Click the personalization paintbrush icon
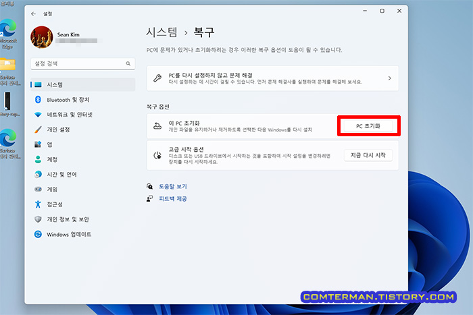This screenshot has height=315, width=473. [38, 130]
